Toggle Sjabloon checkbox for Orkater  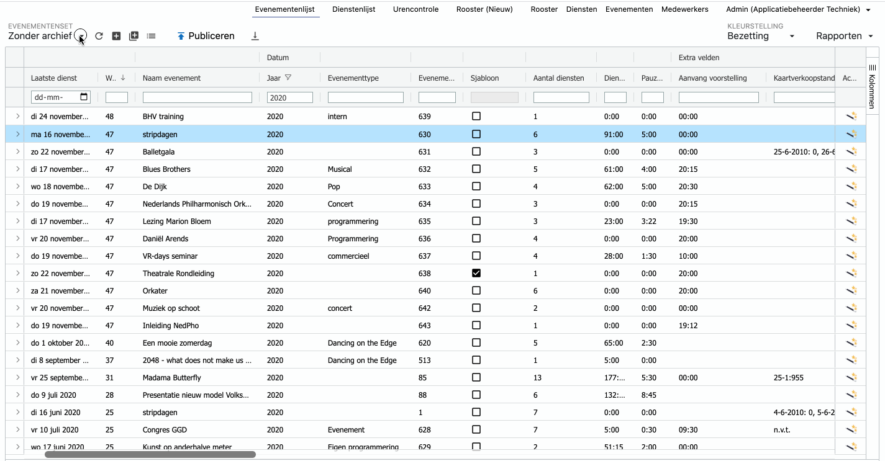476,290
